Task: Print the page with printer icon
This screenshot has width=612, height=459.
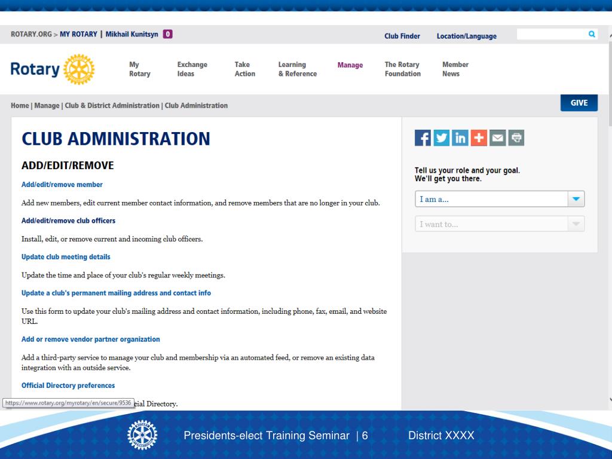Action: point(516,138)
